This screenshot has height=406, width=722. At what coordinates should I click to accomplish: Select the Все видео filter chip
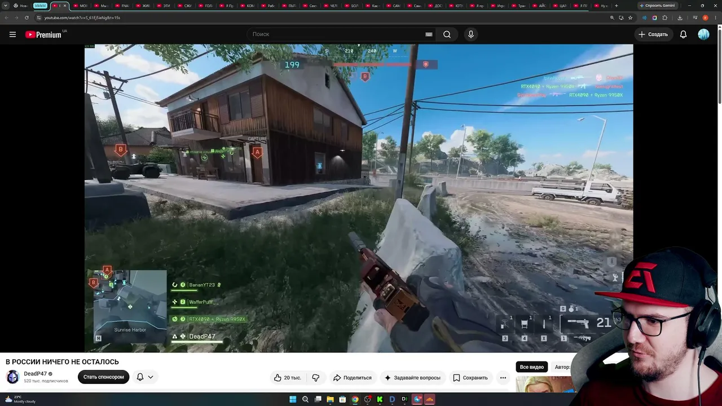(532, 367)
